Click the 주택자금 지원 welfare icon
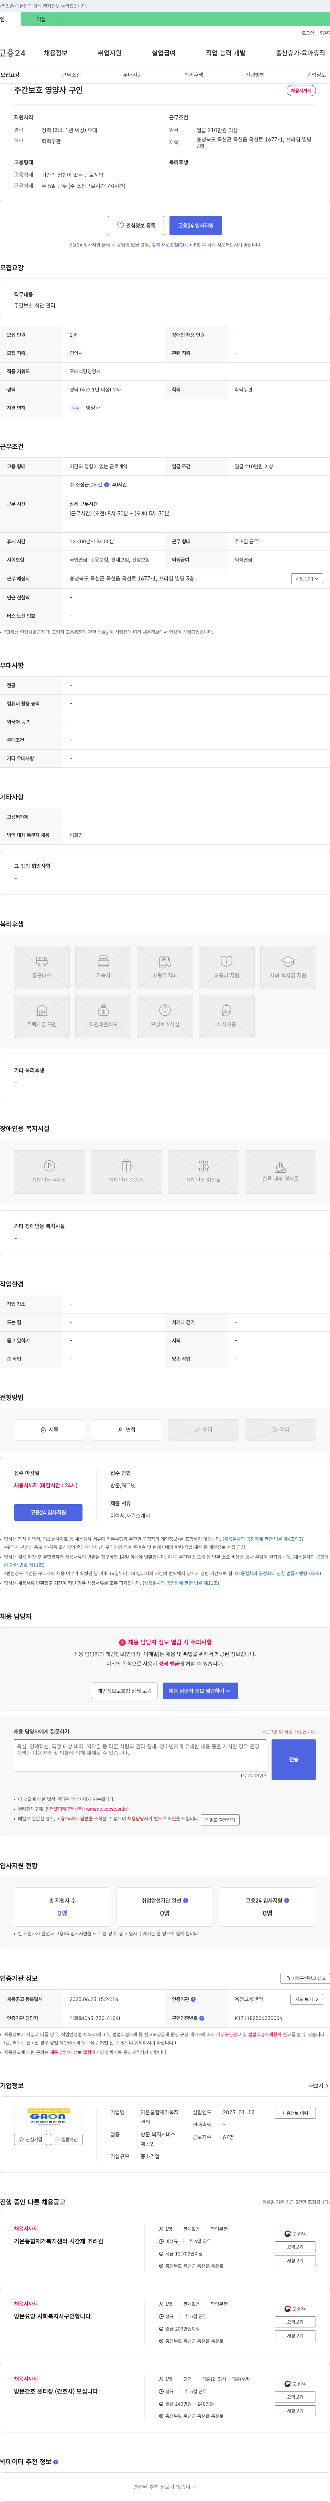This screenshot has width=330, height=2502. (x=42, y=1016)
